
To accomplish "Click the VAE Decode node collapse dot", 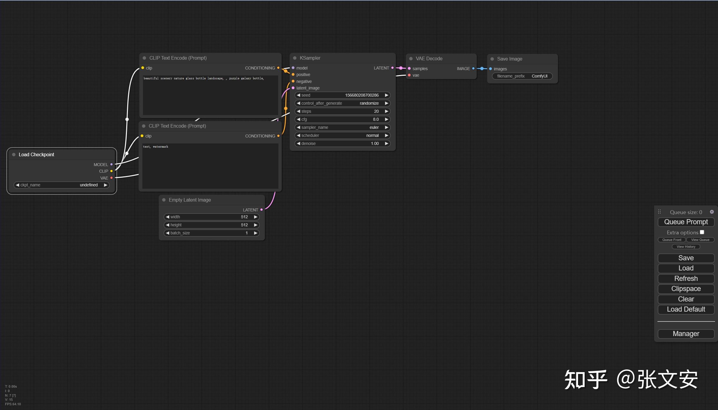I will 411,59.
